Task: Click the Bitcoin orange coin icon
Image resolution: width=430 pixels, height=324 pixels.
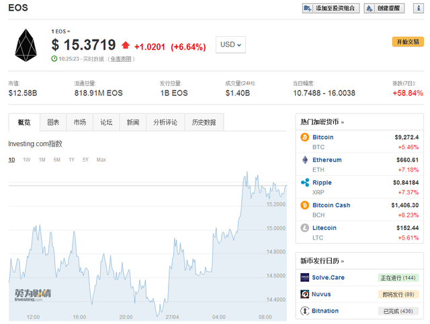Action: click(304, 137)
